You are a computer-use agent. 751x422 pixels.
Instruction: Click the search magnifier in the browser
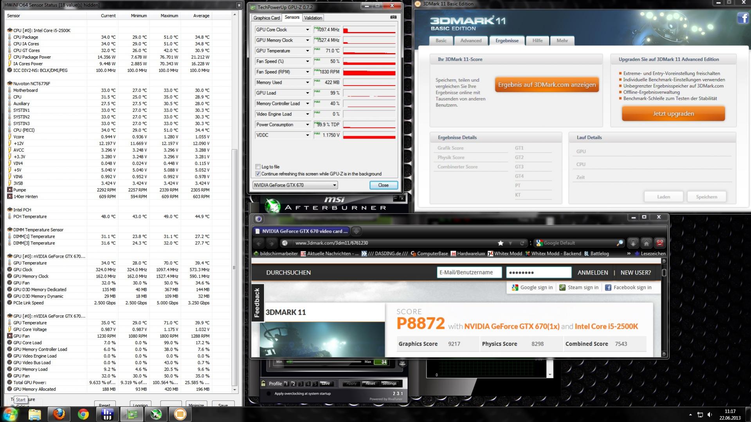coord(620,243)
